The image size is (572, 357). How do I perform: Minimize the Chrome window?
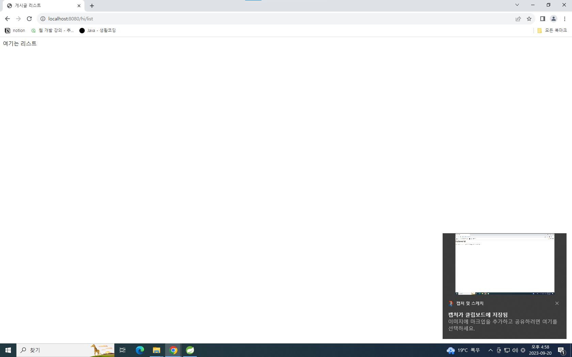[x=533, y=5]
